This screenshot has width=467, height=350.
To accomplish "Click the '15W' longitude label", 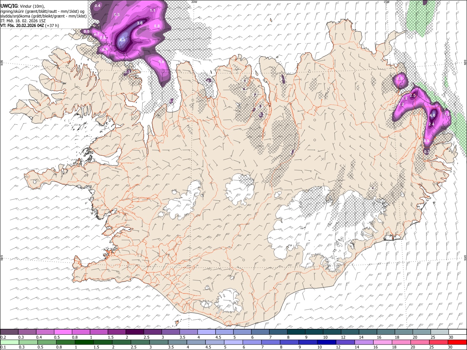I will tap(387, 2).
